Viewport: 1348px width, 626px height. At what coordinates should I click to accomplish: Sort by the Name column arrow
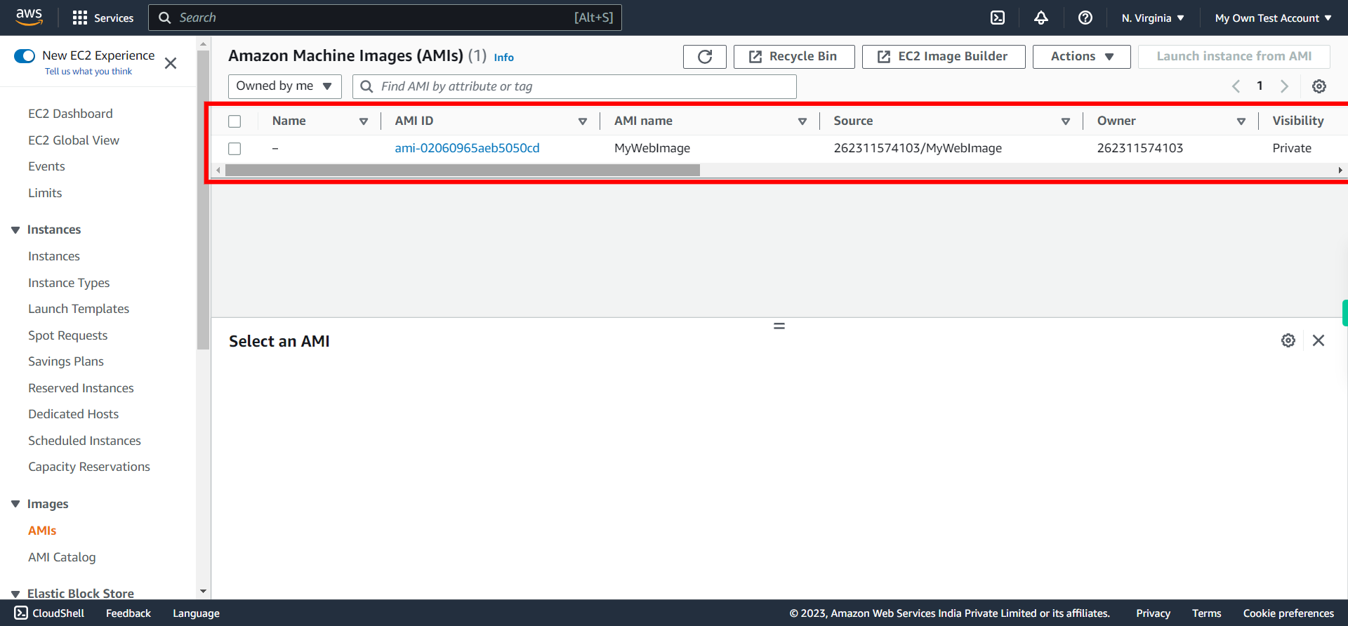tap(364, 121)
